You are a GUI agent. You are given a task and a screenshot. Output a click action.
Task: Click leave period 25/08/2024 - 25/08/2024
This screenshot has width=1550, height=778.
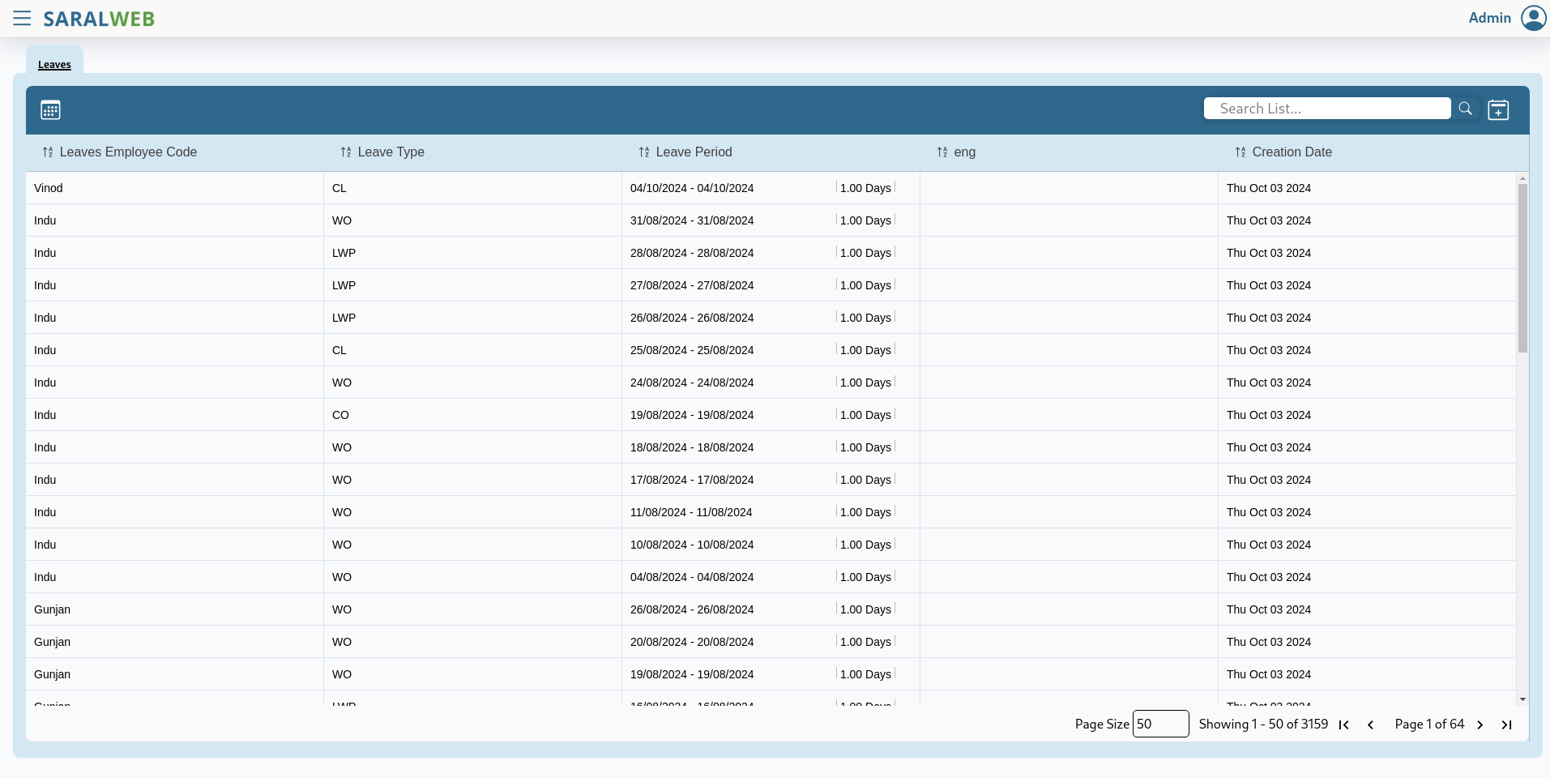(x=692, y=350)
